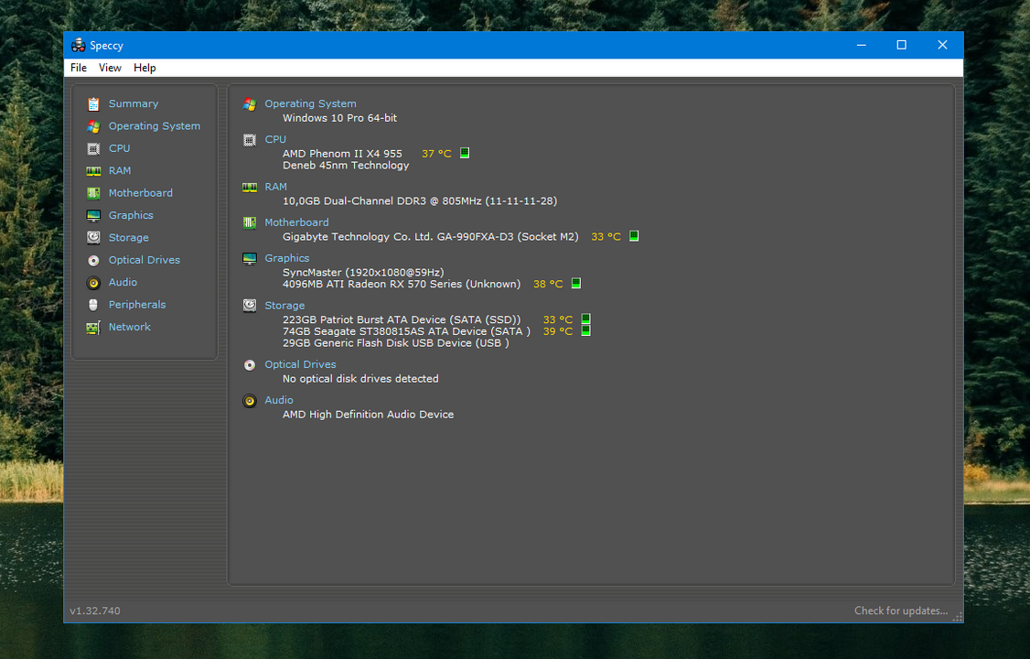Open the Help menu
Image resolution: width=1030 pixels, height=659 pixels.
pos(145,68)
